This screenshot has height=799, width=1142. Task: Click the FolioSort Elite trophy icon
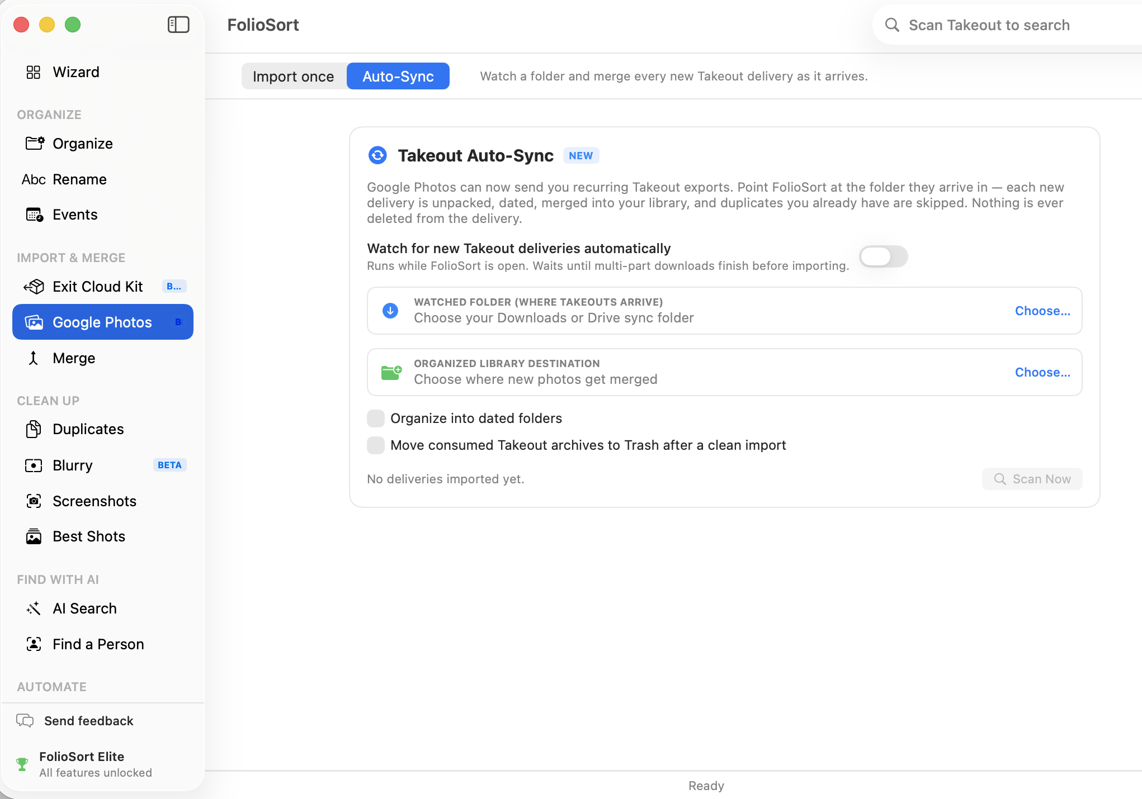pos(22,764)
